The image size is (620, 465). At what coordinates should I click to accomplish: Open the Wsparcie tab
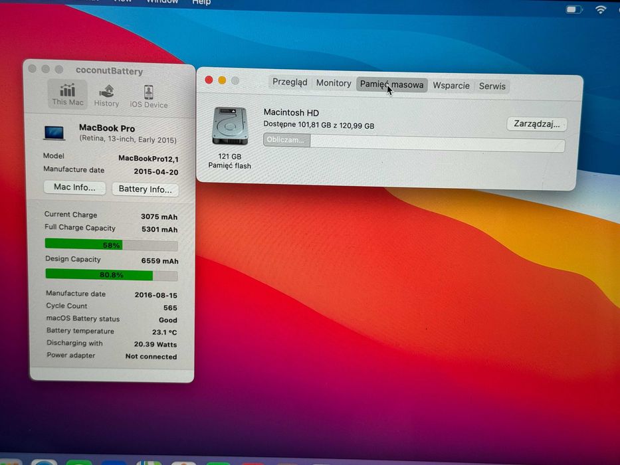point(451,86)
